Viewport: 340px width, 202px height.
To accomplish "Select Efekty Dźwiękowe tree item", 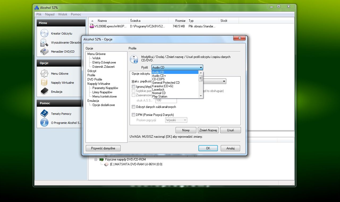I will click(x=104, y=62).
